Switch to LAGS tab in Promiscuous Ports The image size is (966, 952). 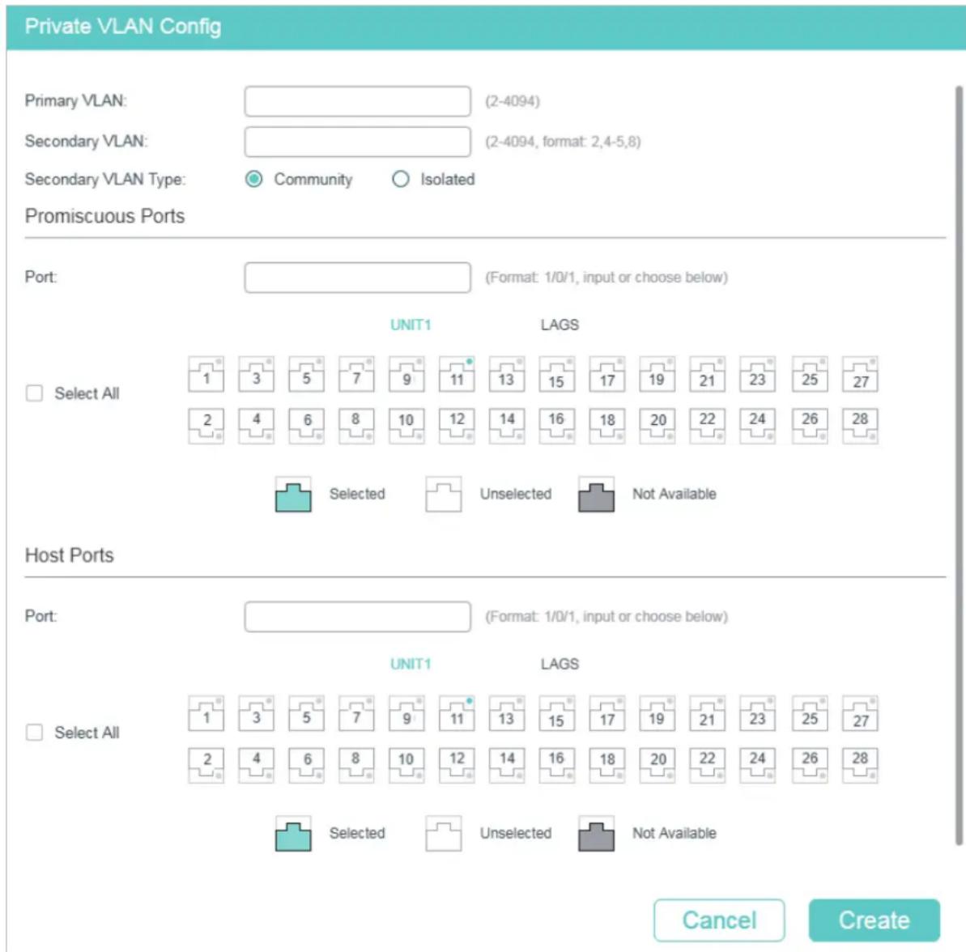pyautogui.click(x=560, y=325)
